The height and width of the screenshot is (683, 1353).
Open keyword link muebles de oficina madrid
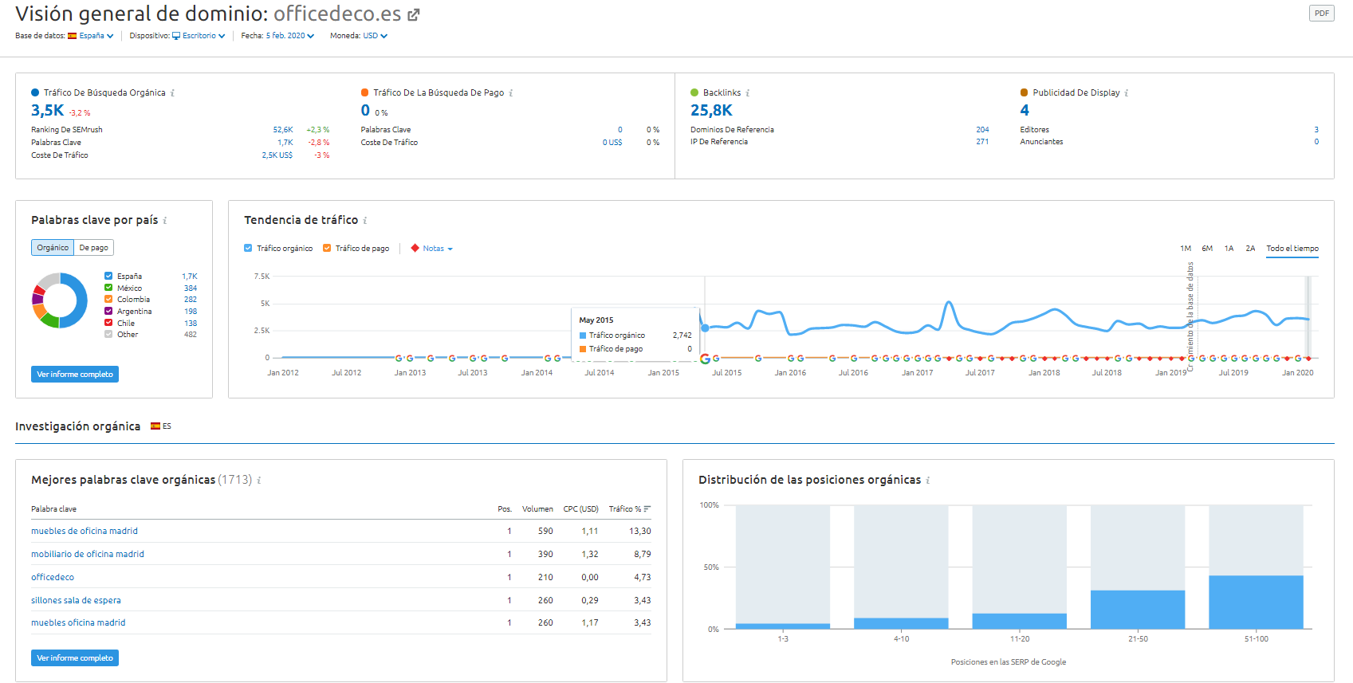pyautogui.click(x=85, y=531)
